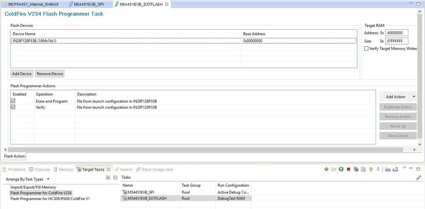
Task: Uncheck Enabled for Erase and Program action
Action: point(13,101)
